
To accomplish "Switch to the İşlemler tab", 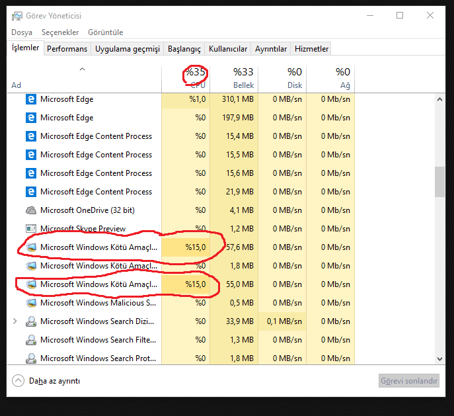I will [25, 48].
